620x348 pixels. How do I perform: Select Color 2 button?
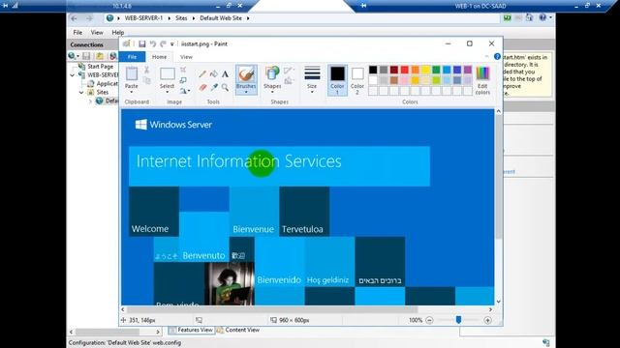[x=357, y=80]
